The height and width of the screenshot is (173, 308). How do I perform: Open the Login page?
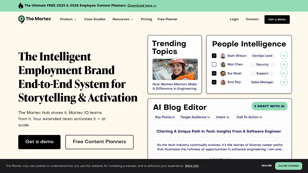pos(234,19)
